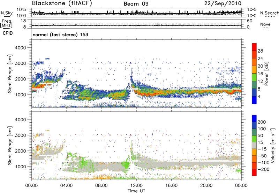Click the 60 tick on the Nave axis
This screenshot has width=279, height=193.
[250, 21]
